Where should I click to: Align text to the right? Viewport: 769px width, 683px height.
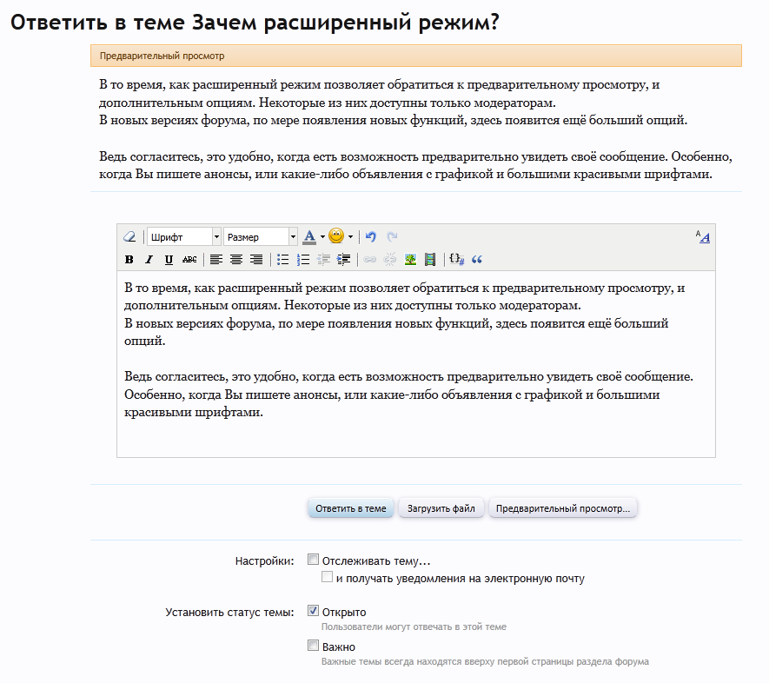(256, 259)
